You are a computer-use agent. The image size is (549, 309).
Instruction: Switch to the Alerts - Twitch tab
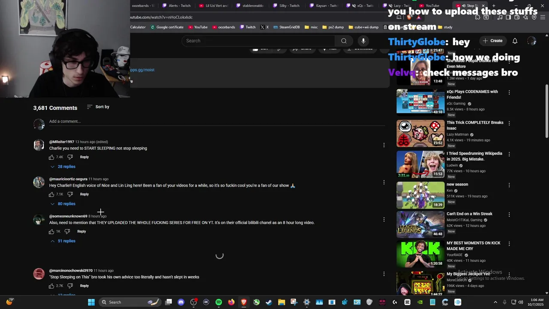(176, 6)
